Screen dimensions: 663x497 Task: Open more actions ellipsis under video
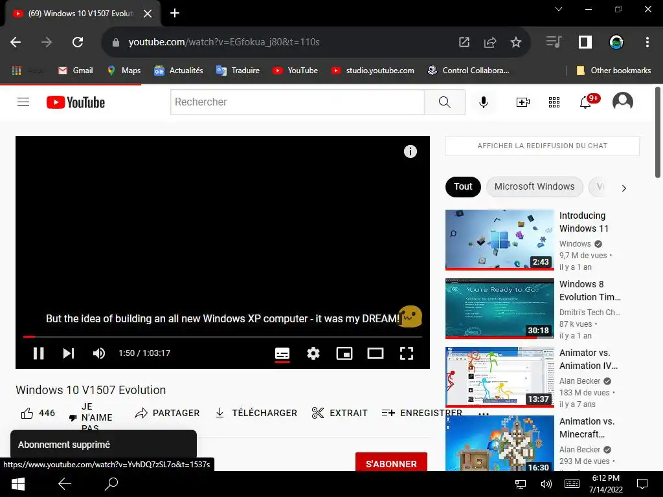[483, 414]
